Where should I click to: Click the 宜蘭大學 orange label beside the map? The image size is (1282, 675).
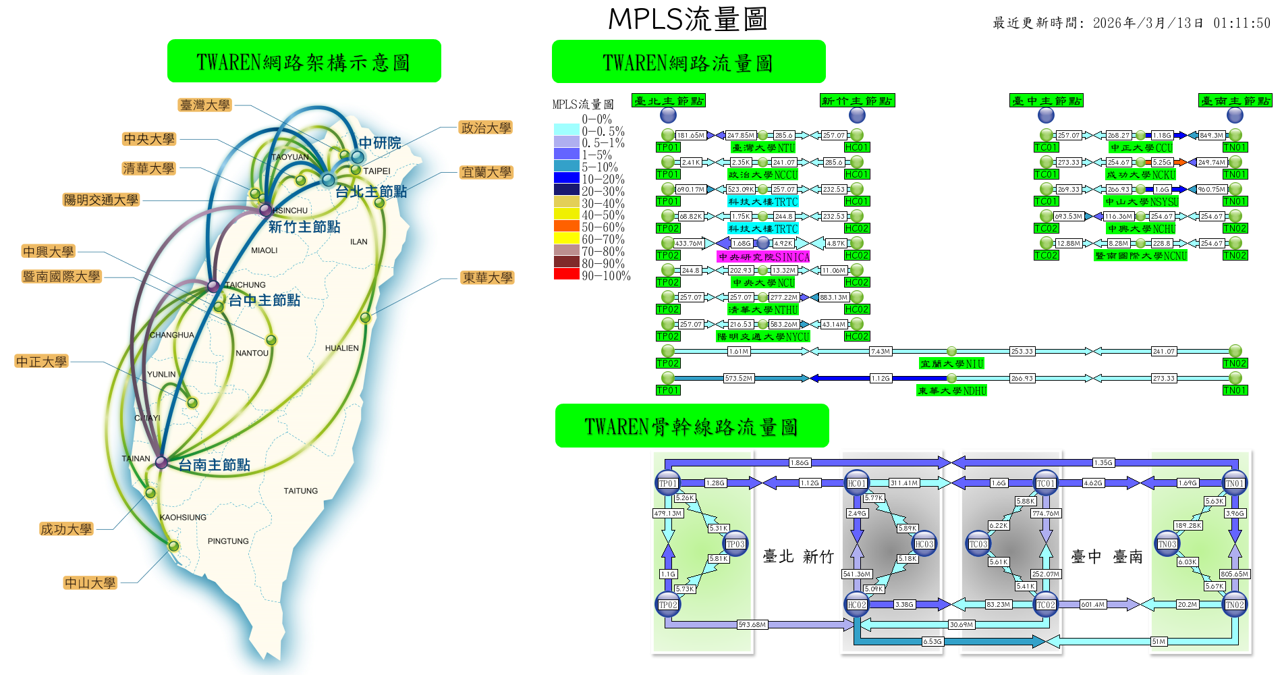[486, 172]
